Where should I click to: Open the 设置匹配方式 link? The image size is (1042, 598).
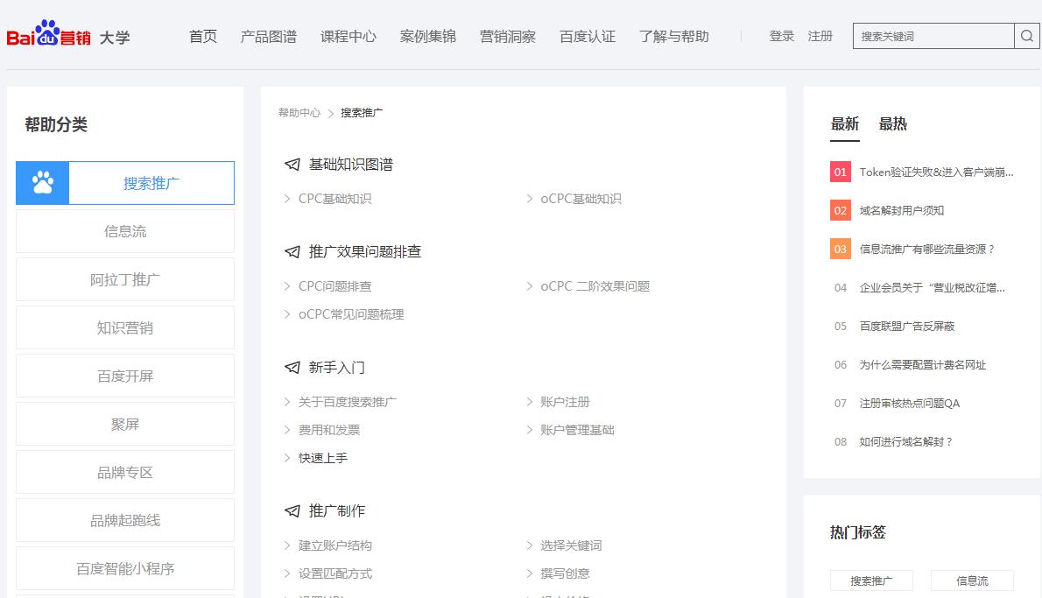coord(334,573)
